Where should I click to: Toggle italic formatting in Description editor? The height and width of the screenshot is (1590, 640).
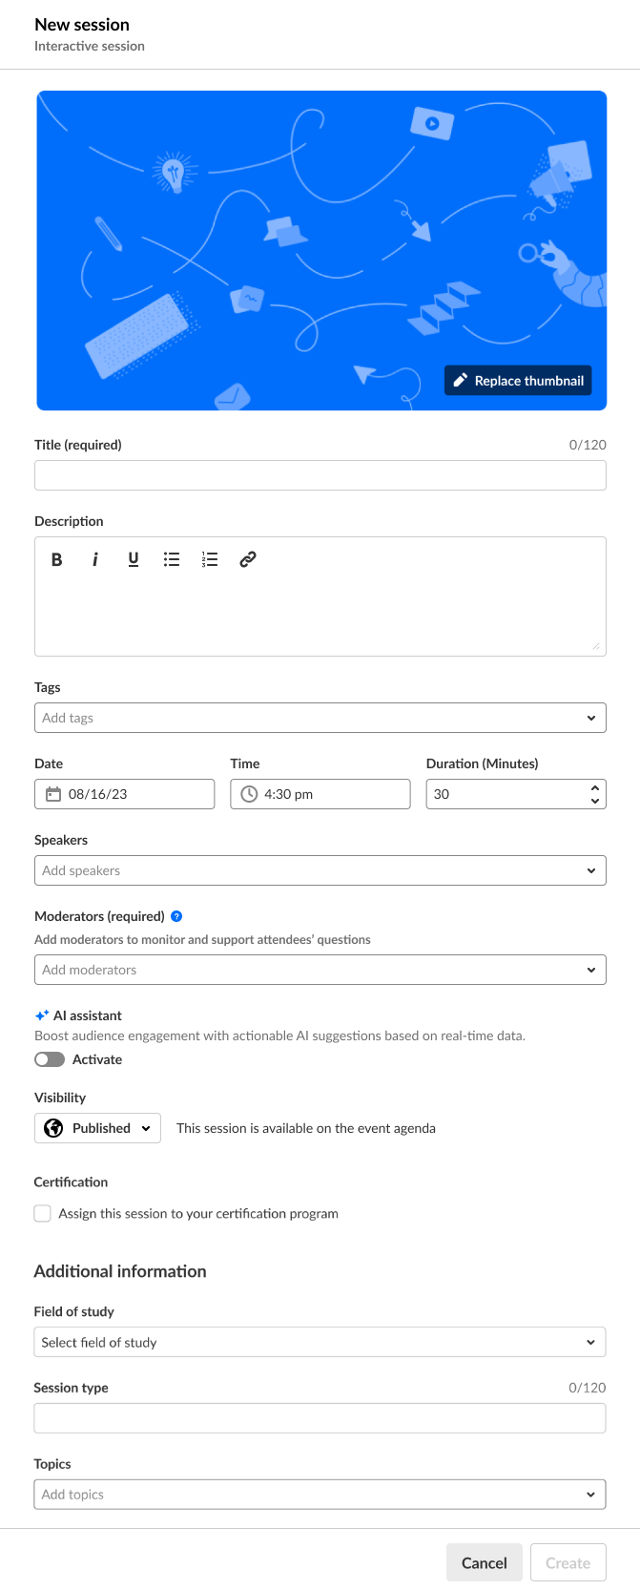pos(94,560)
